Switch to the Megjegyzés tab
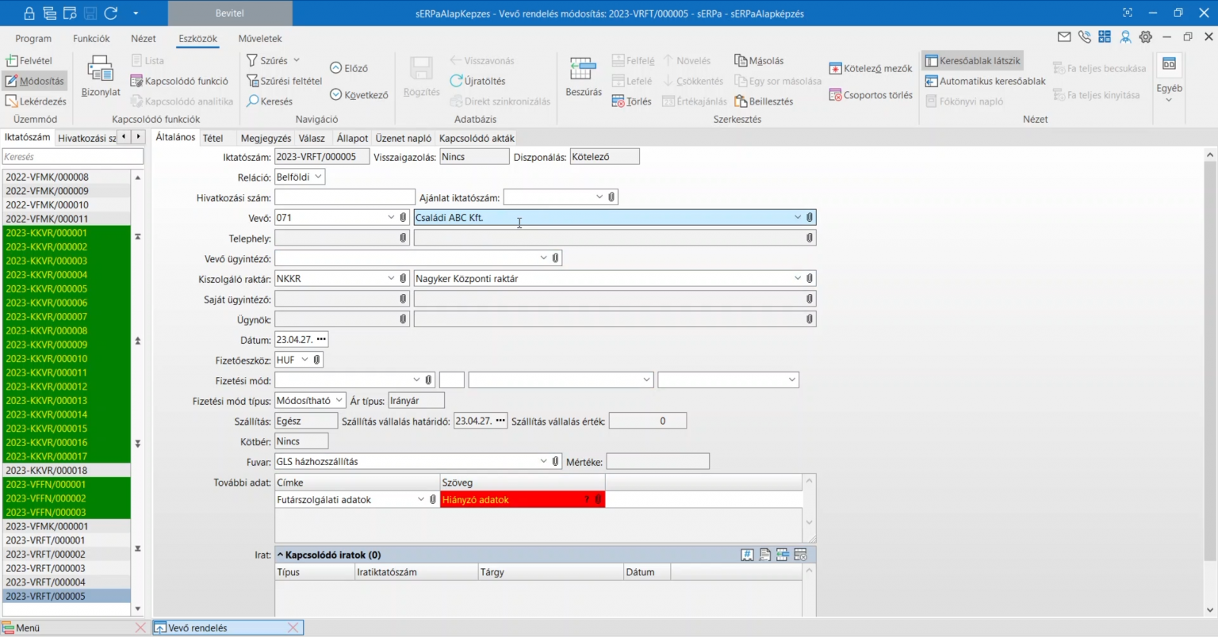This screenshot has width=1218, height=637. [x=265, y=137]
